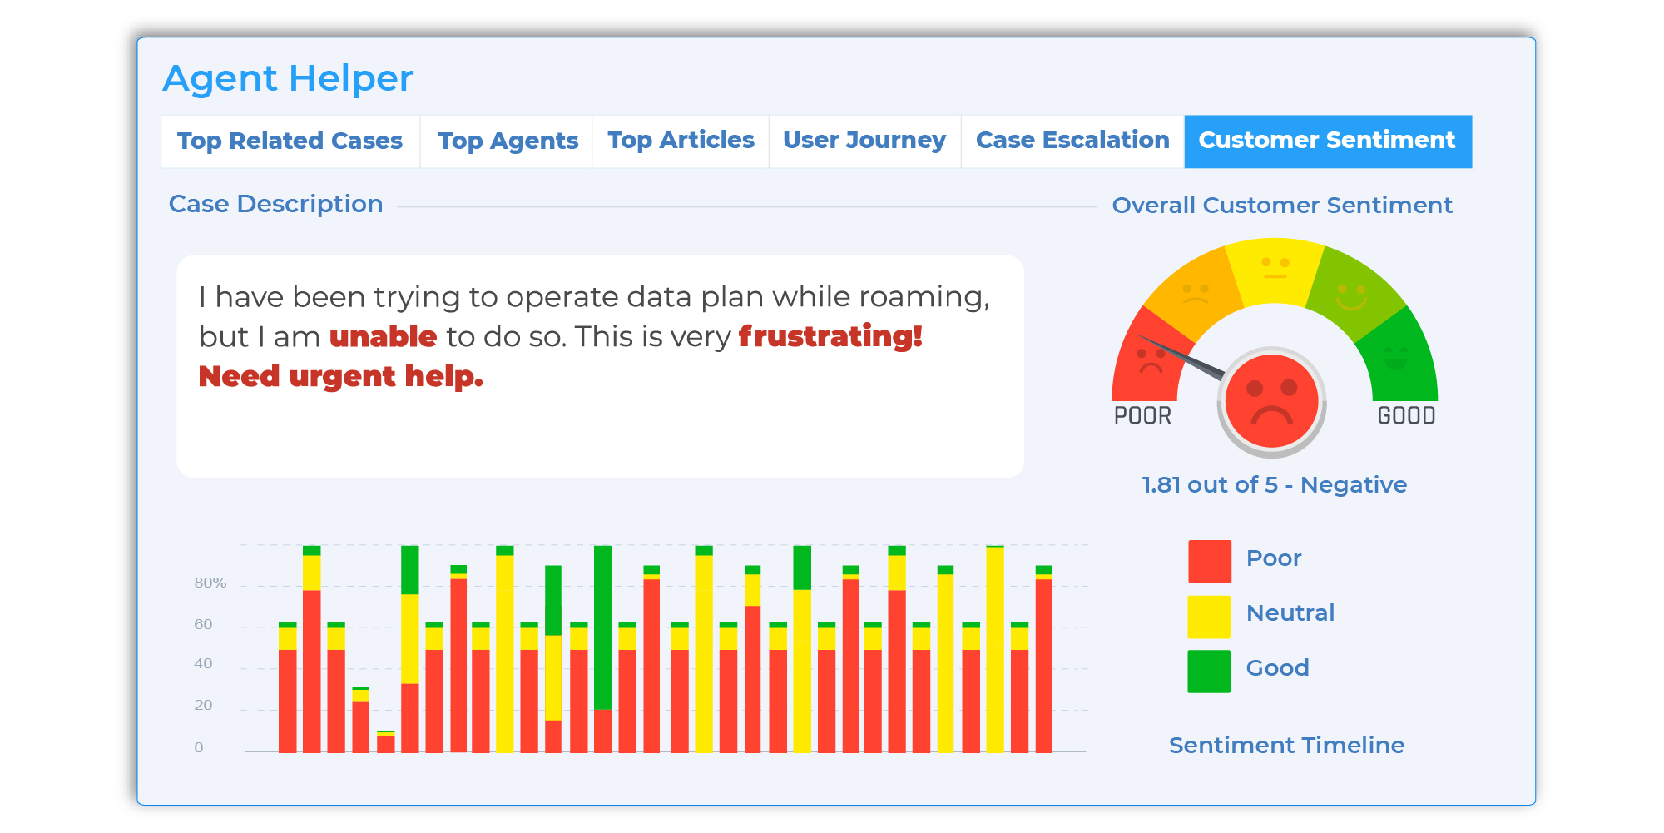Open the Top Articles tab
The image size is (1664, 833).
(x=681, y=141)
